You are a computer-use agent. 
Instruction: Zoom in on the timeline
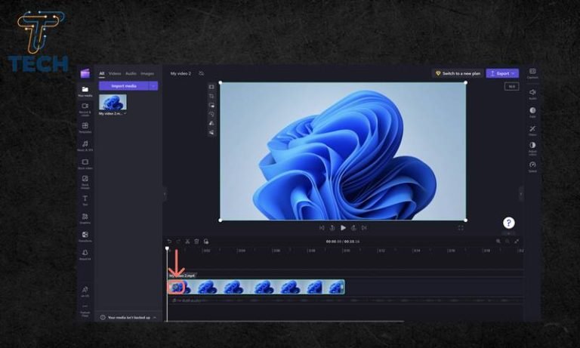[498, 241]
